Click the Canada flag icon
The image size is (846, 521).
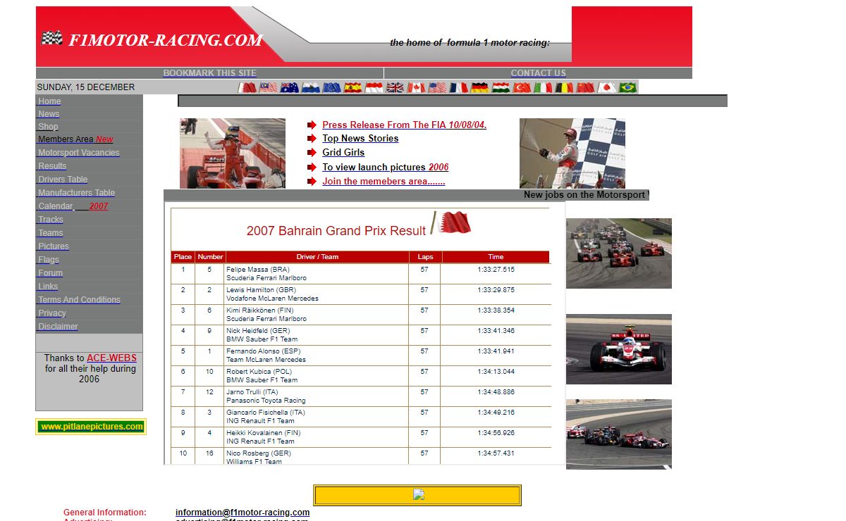(416, 88)
